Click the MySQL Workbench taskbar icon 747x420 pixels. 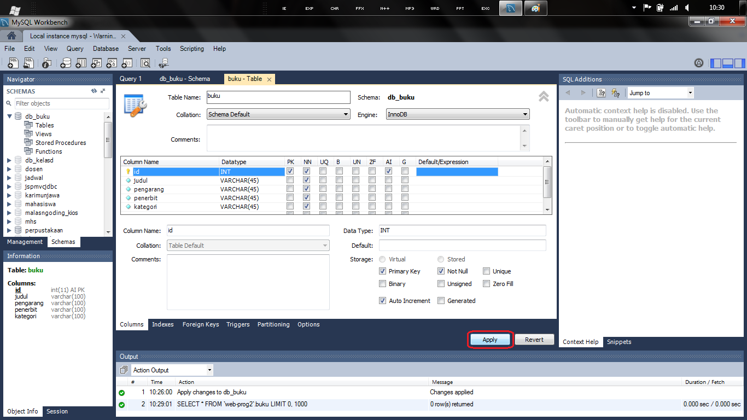pos(511,8)
